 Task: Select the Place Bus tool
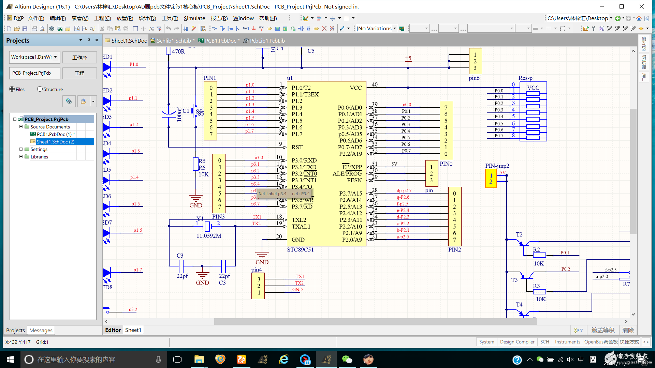tap(222, 29)
